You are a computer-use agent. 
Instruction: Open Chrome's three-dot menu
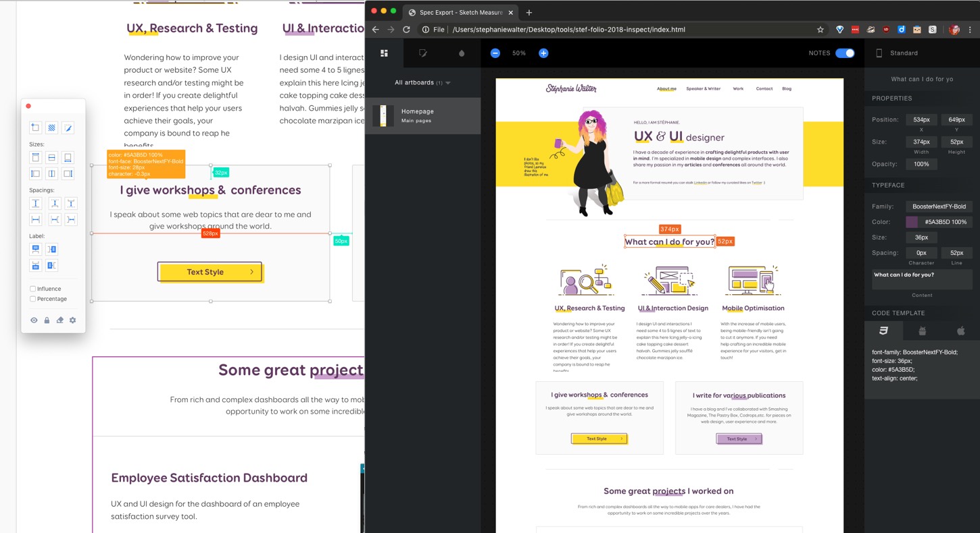(x=970, y=30)
